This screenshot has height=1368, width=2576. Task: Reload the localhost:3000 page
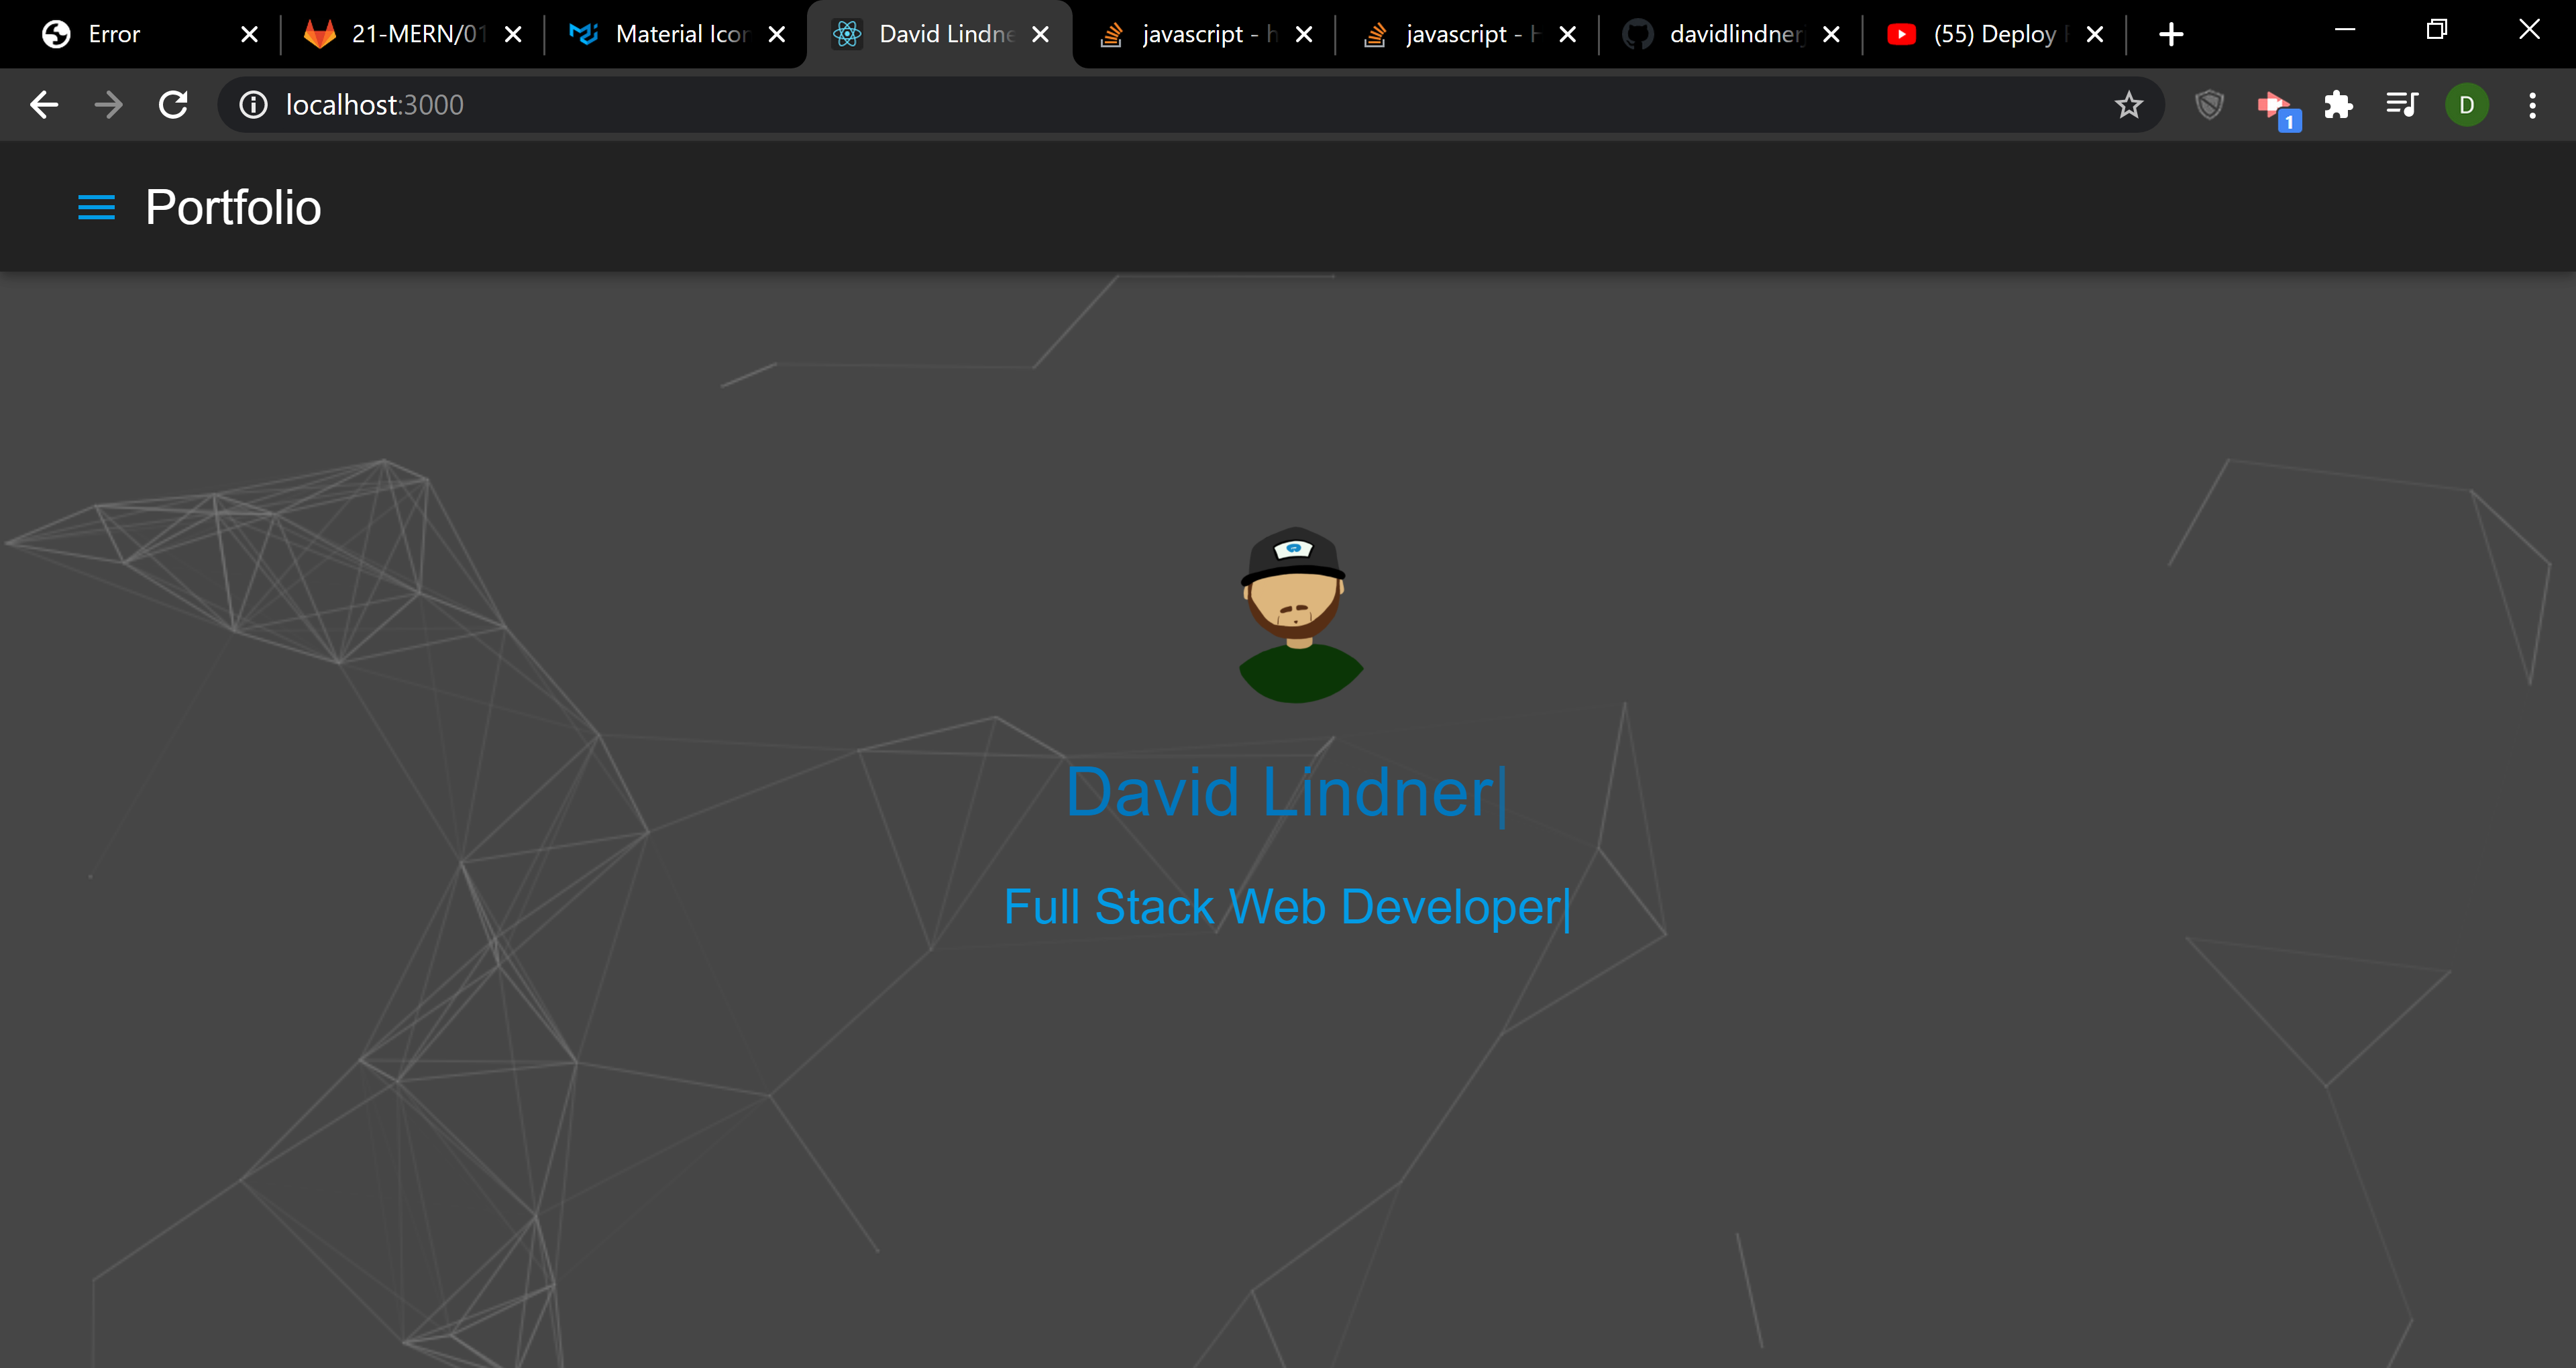tap(172, 104)
